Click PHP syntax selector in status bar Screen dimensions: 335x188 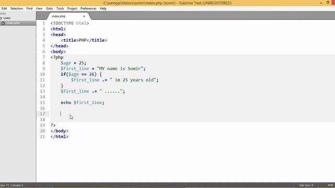330,185
